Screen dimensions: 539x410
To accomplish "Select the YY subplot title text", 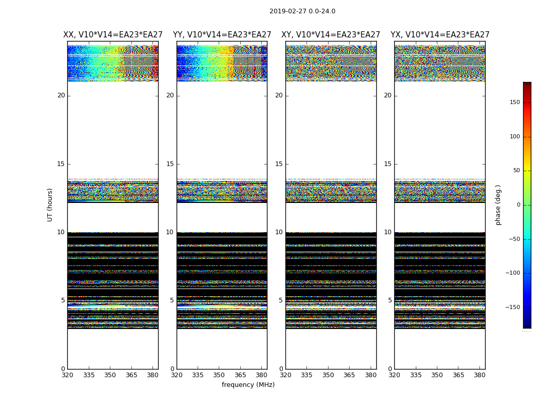I will pos(222,35).
